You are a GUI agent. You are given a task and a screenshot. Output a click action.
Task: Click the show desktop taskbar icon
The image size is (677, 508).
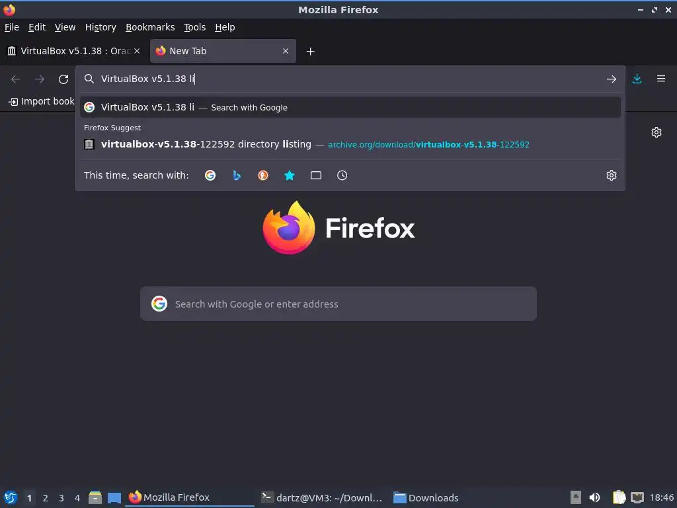(114, 498)
